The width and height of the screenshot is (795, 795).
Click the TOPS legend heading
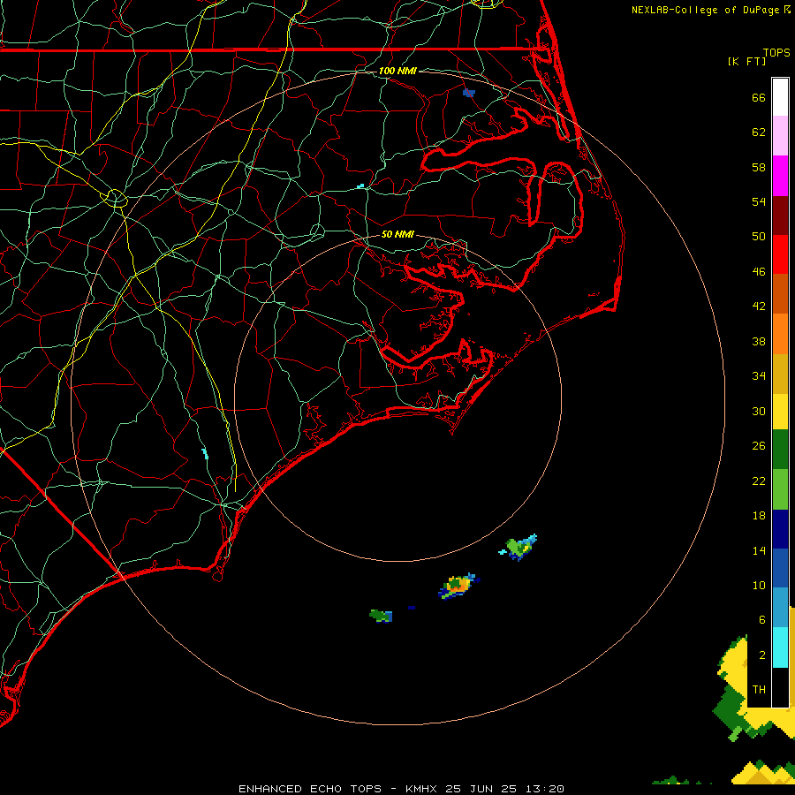776,52
